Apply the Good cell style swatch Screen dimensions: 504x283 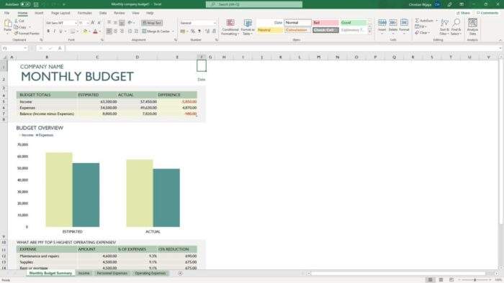[x=354, y=23]
